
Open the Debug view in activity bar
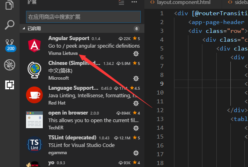10,65
